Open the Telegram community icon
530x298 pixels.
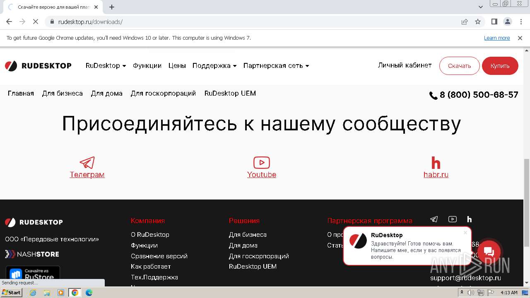87,163
